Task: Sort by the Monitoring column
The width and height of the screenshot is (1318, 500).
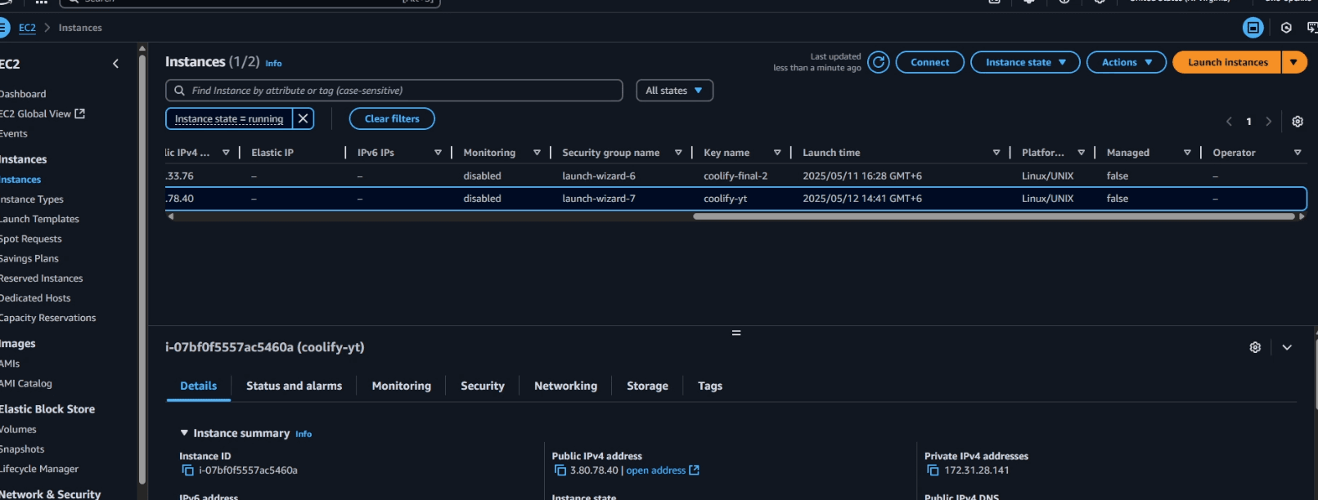Action: click(537, 153)
